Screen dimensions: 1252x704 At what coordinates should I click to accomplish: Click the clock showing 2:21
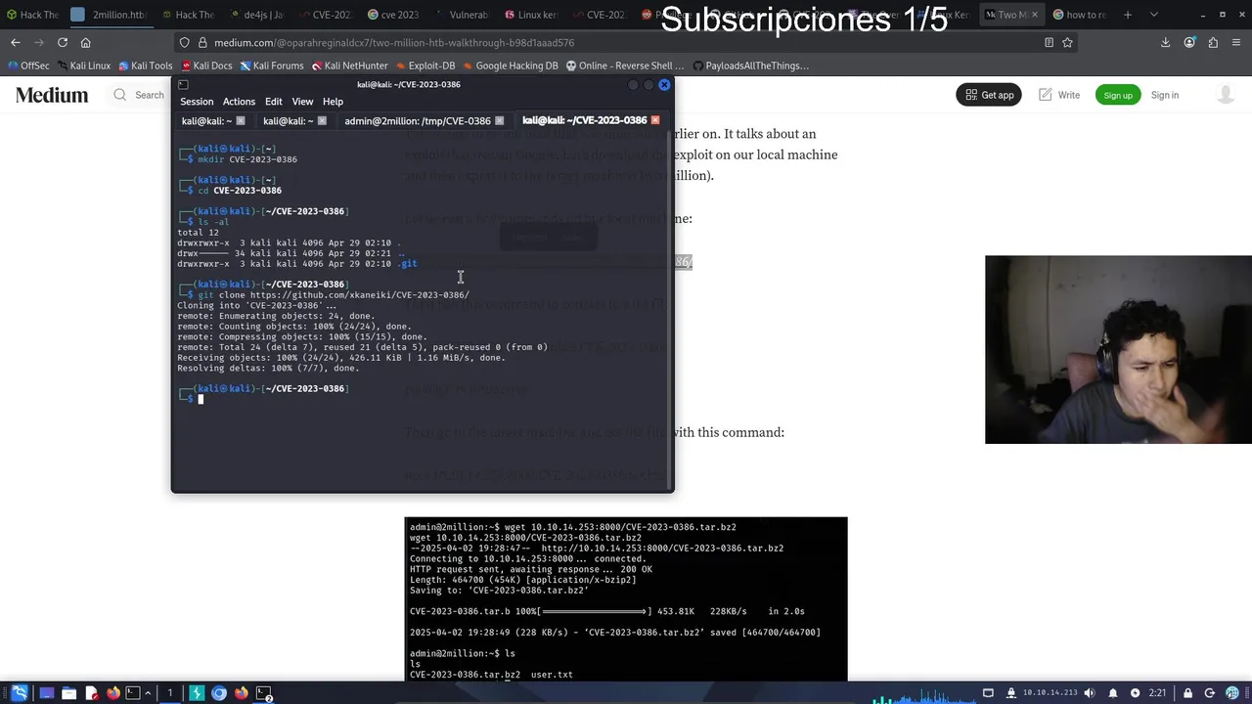coord(1157,693)
